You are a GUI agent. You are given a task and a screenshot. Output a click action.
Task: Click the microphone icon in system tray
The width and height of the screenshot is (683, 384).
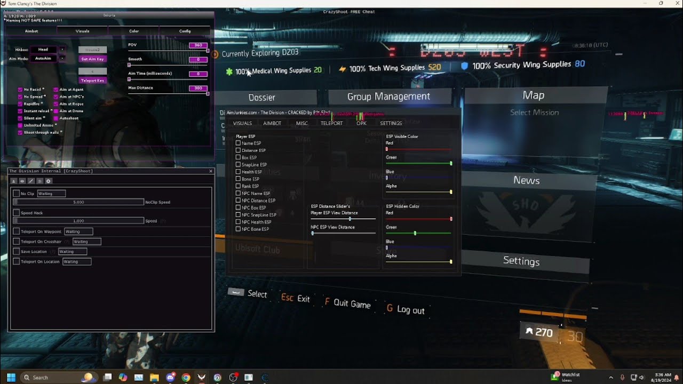click(x=622, y=377)
